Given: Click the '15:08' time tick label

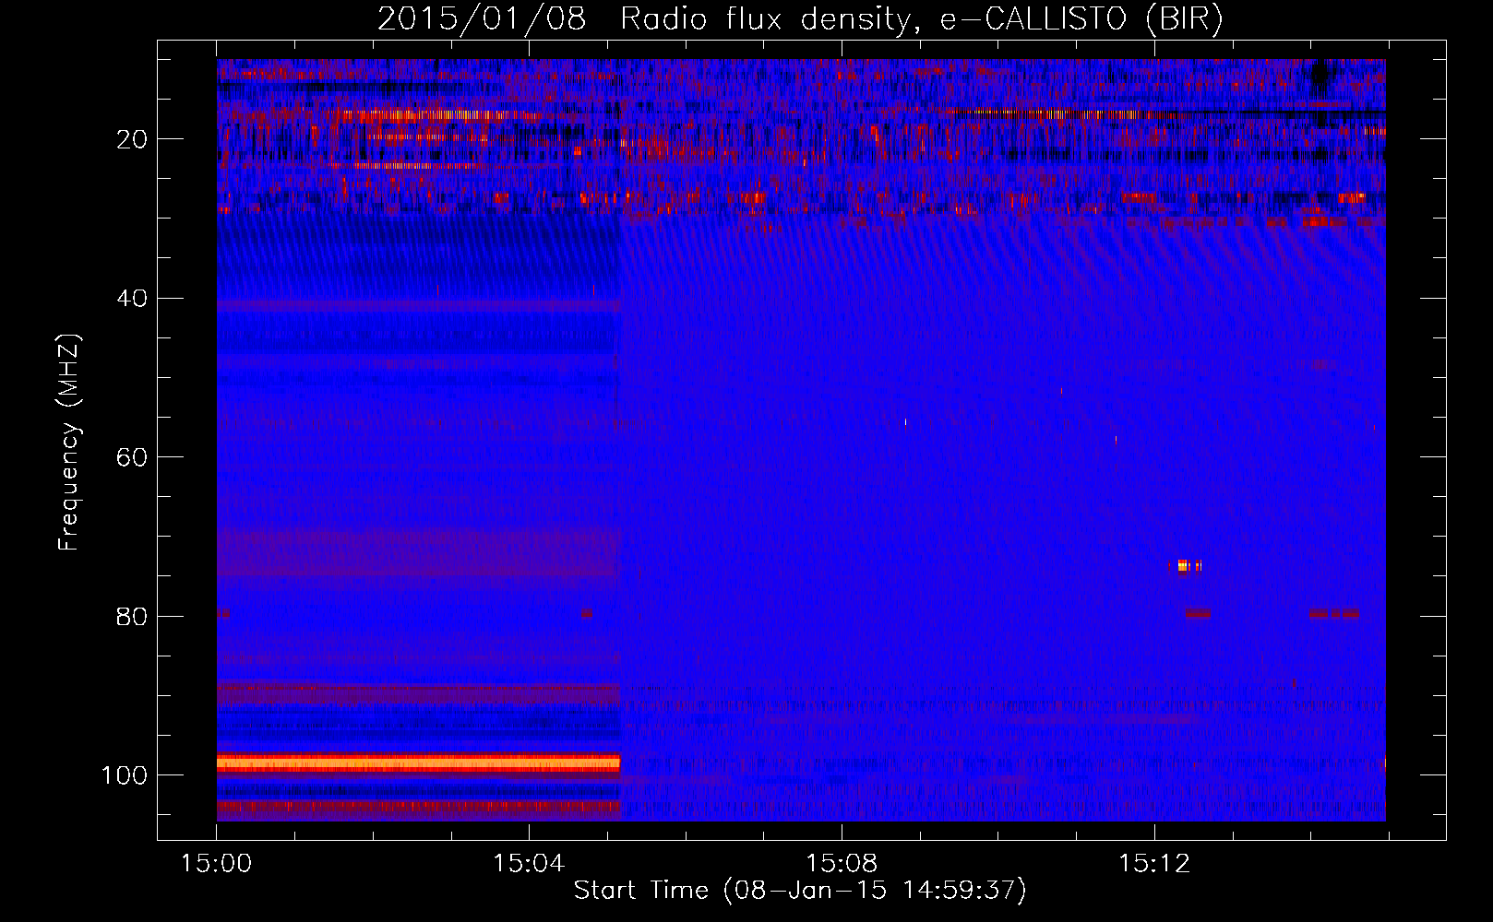Looking at the screenshot, I should pyautogui.click(x=842, y=864).
